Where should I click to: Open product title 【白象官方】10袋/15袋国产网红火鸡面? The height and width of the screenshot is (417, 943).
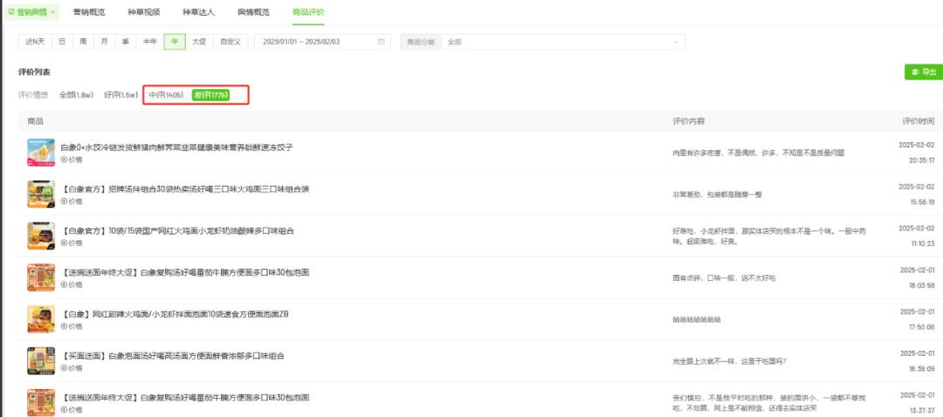177,230
